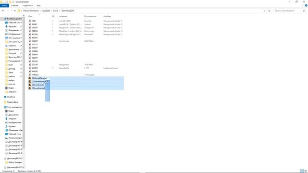Click GeometryDash in the address breadcrumb
The height and width of the screenshot is (173, 308).
click(68, 11)
